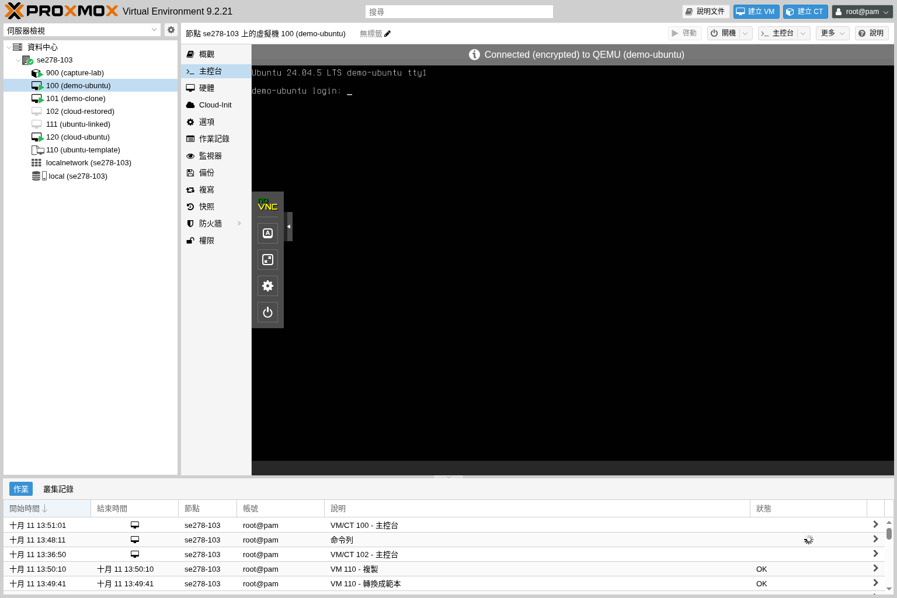Collapse the se278-103 node tree
Screen dimensions: 897x598
18,60
